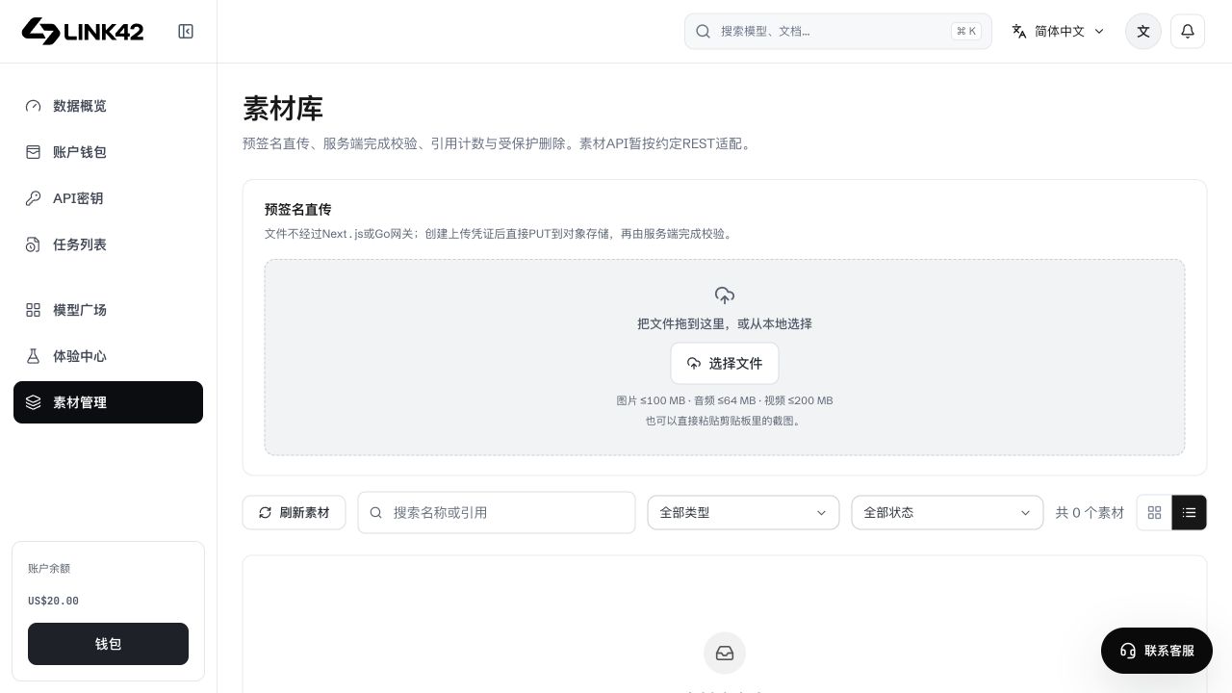Click the 刷新素材 button
Screen dimensions: 1232x693
(294, 512)
